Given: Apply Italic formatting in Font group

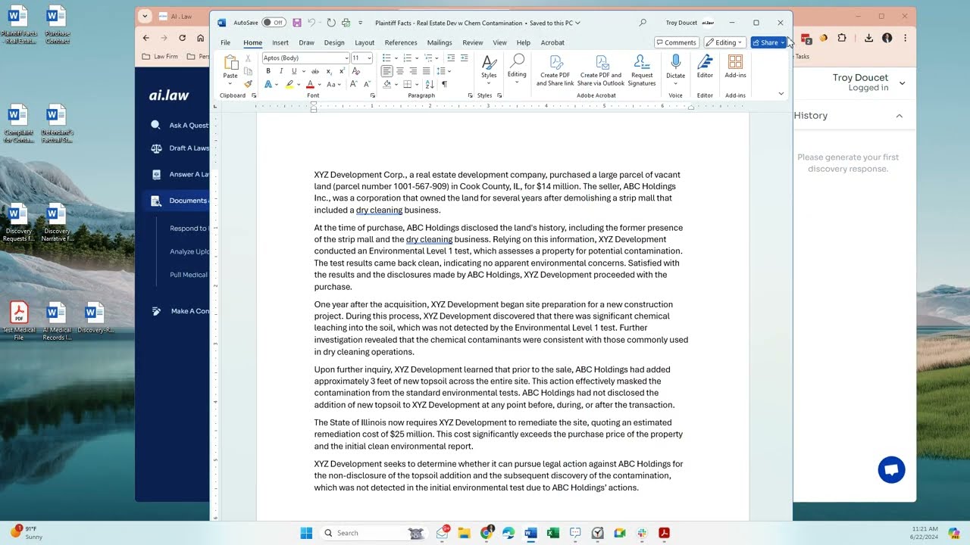Looking at the screenshot, I should (281, 71).
